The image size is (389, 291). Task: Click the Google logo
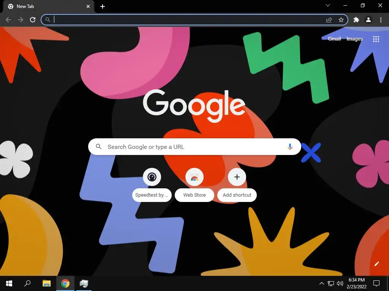point(194,106)
